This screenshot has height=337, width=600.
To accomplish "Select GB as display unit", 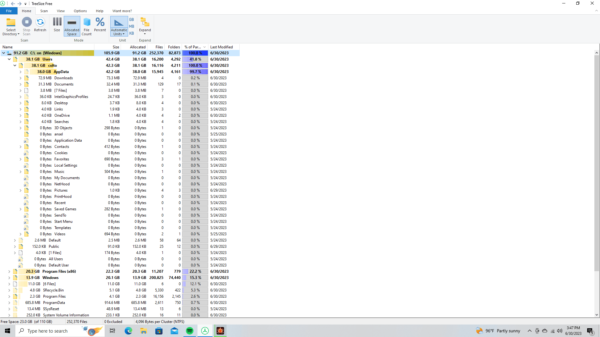I will pos(132,20).
